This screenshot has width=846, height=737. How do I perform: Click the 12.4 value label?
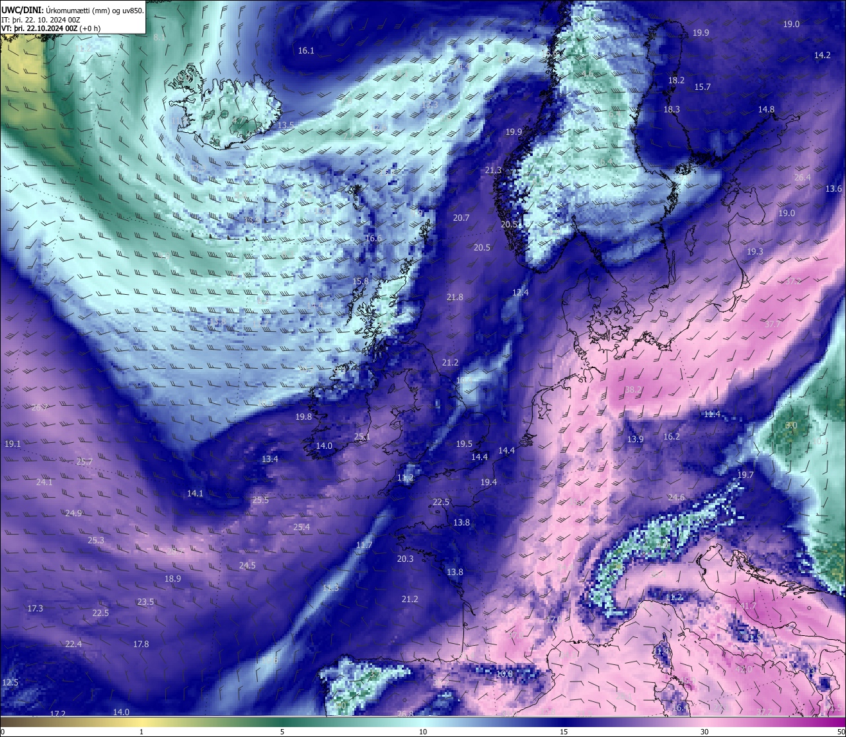(520, 293)
